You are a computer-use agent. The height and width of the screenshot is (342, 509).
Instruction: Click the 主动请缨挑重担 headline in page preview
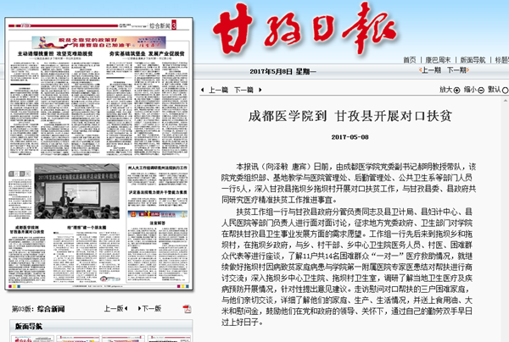[x=55, y=53]
